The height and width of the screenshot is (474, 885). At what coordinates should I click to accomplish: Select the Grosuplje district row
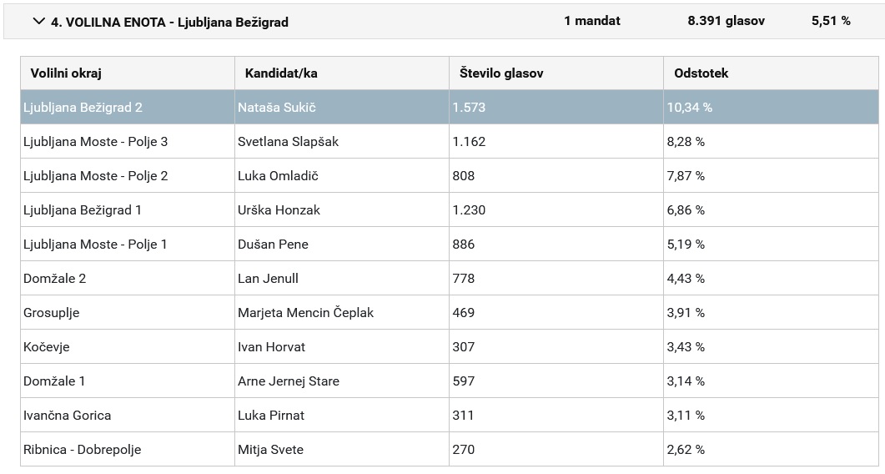[52, 313]
